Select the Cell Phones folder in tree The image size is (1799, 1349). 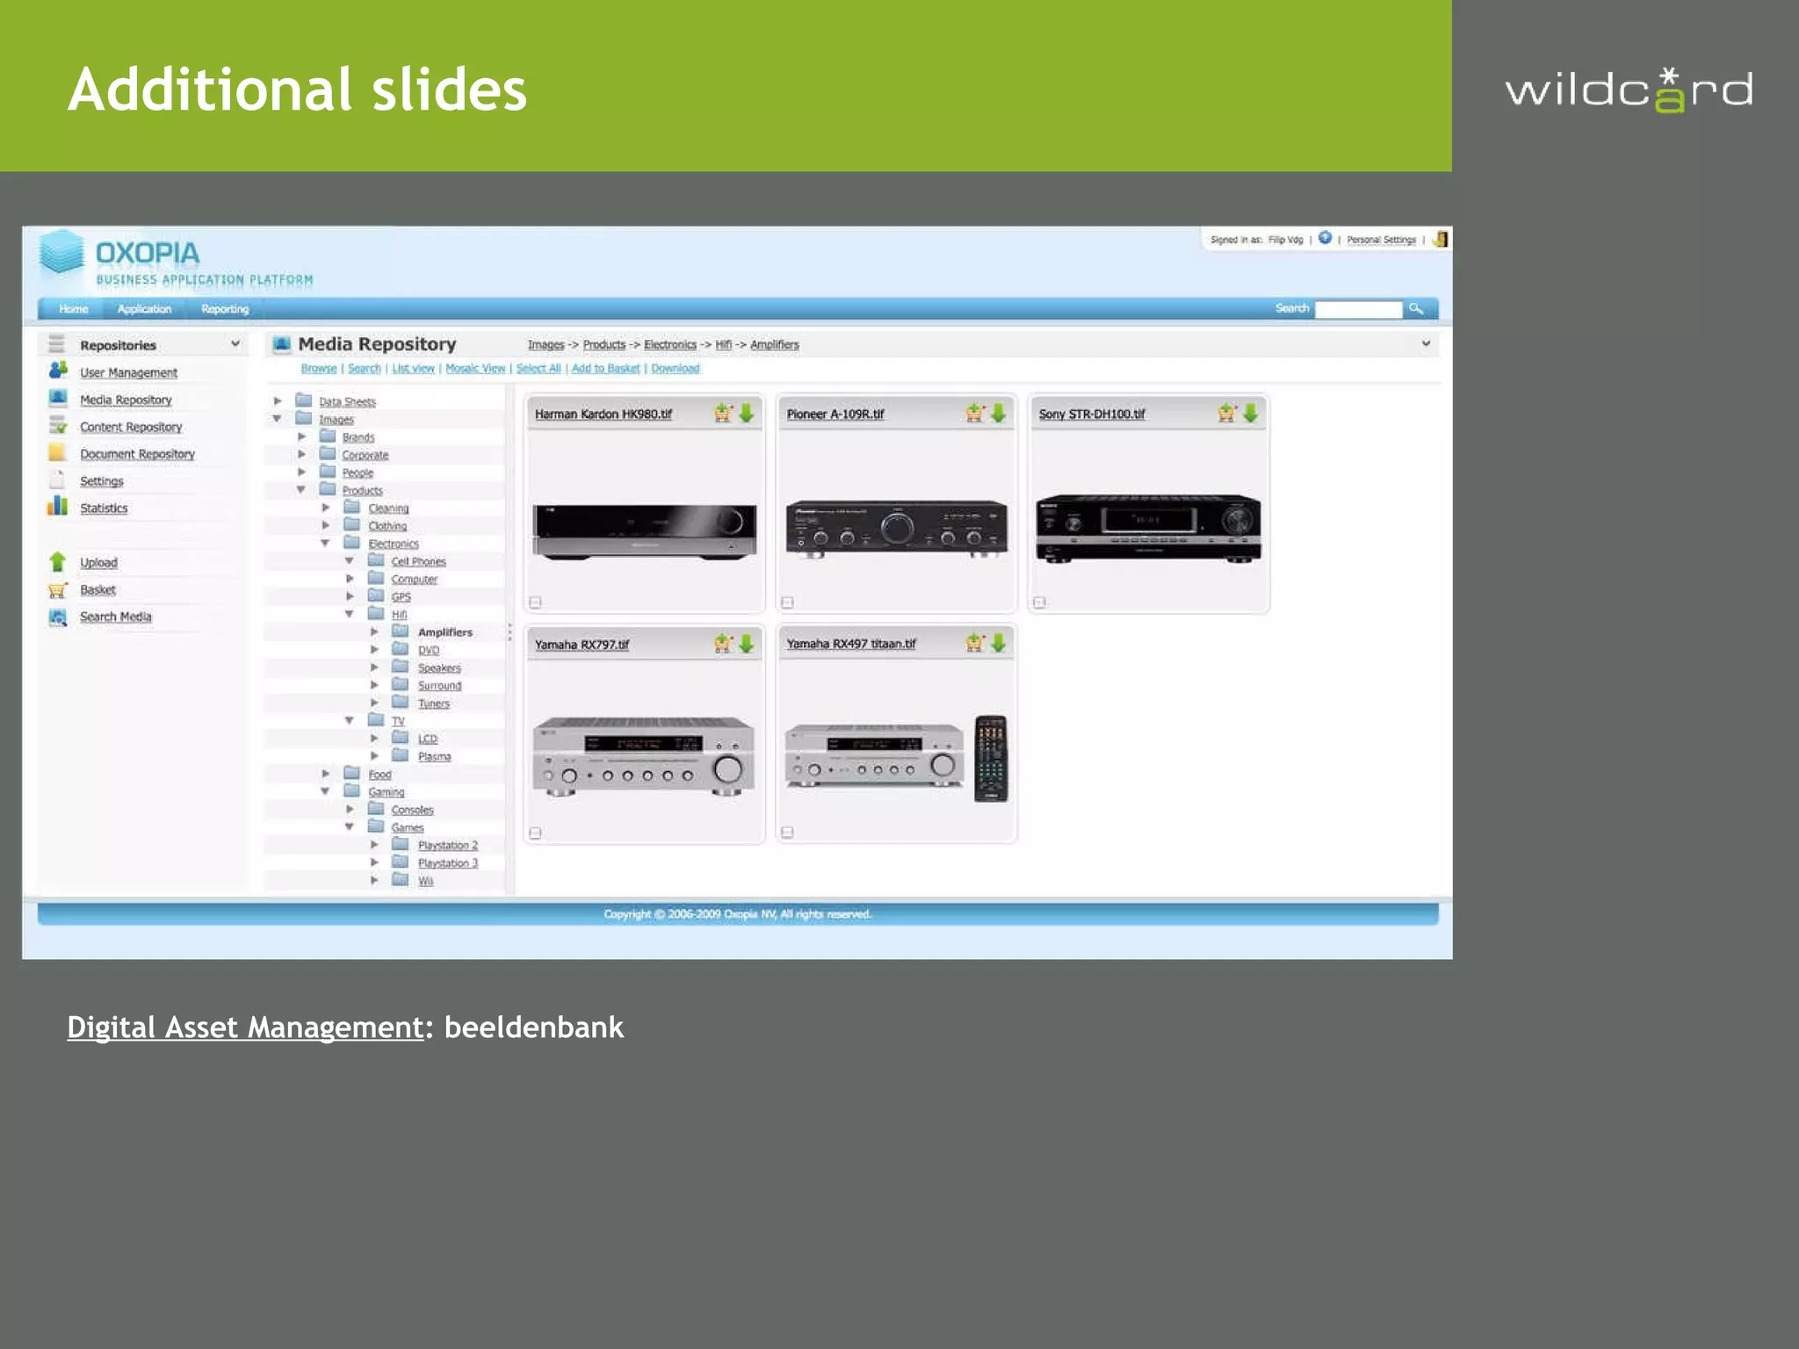[419, 561]
